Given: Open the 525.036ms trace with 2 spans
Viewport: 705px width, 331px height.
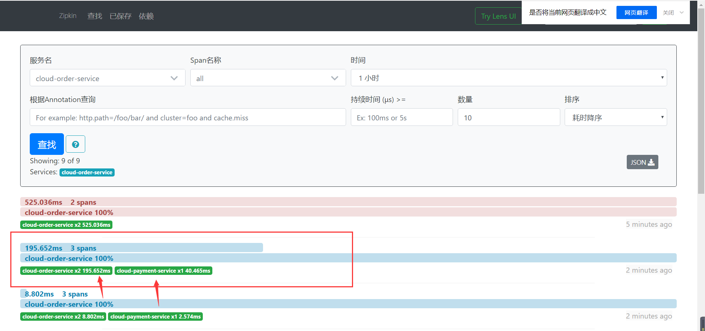Looking at the screenshot, I should (61, 202).
